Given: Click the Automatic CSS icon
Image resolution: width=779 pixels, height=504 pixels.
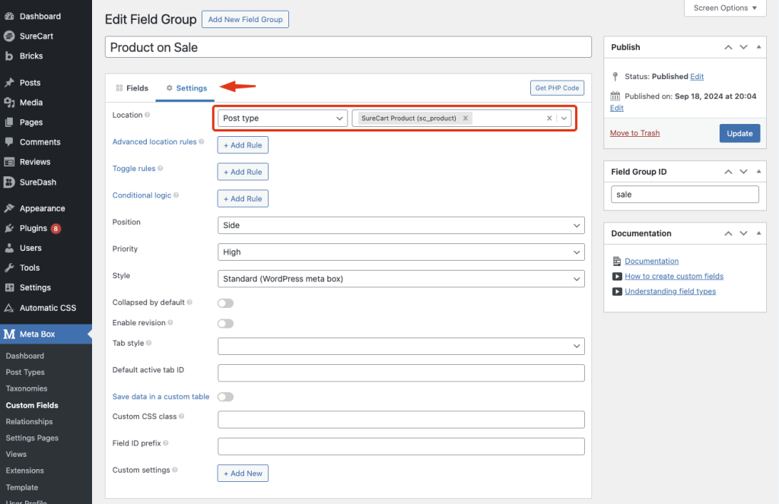Looking at the screenshot, I should (9, 308).
